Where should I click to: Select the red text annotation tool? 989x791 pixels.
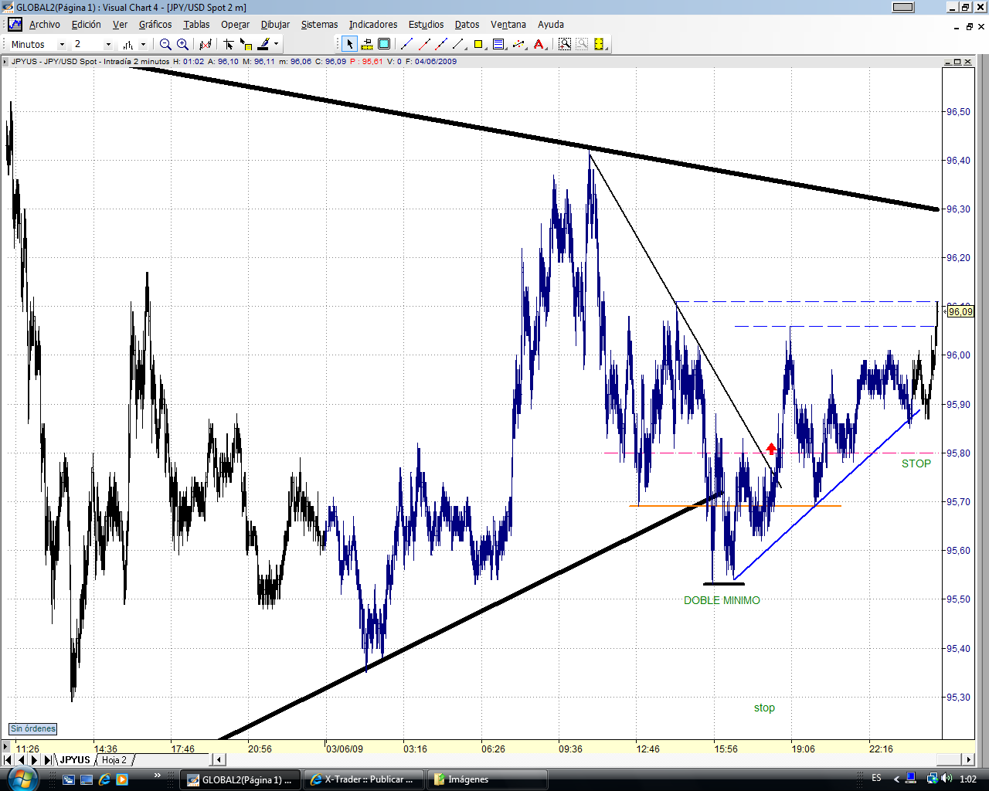click(x=539, y=45)
